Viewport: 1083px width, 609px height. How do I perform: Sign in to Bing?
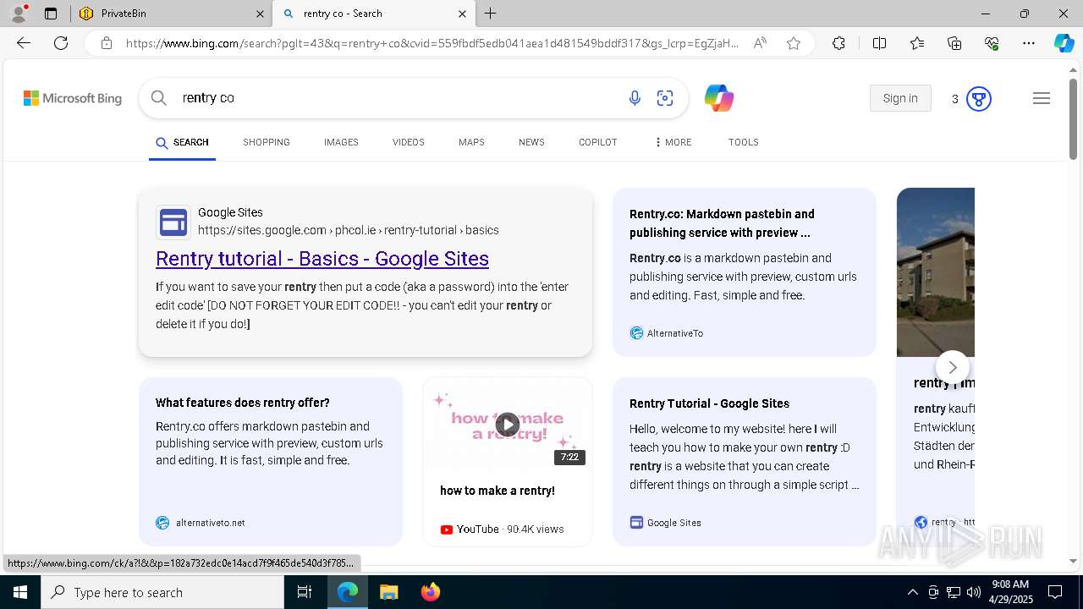pyautogui.click(x=900, y=98)
